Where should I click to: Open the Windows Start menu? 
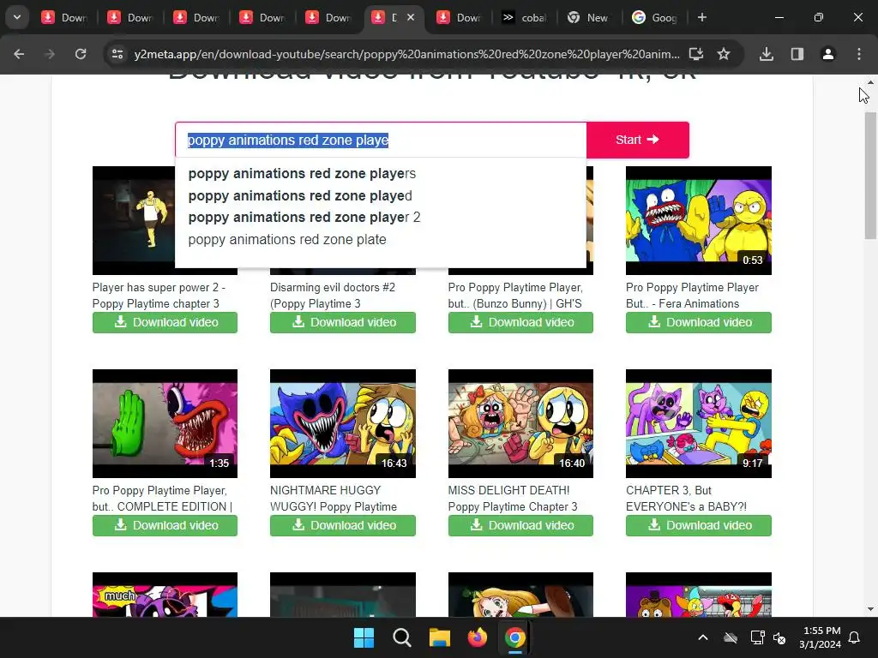(364, 637)
